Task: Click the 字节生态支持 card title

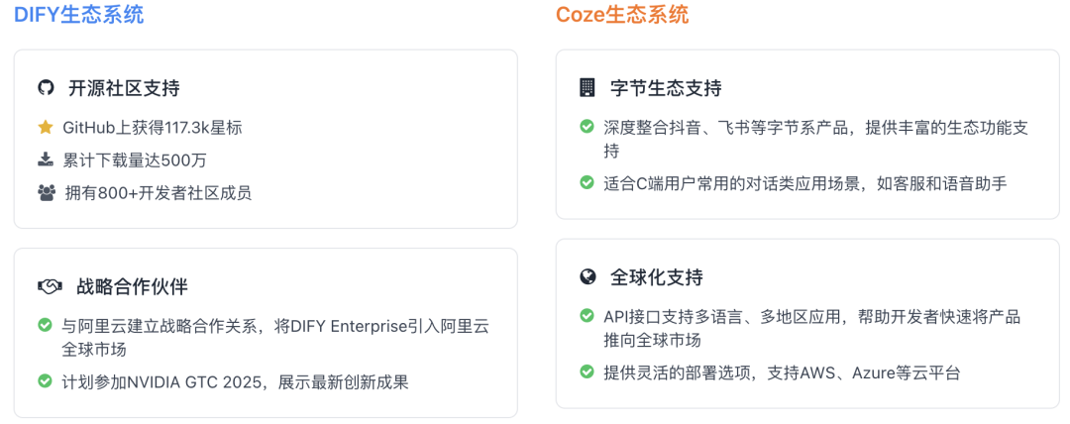Action: pos(666,88)
